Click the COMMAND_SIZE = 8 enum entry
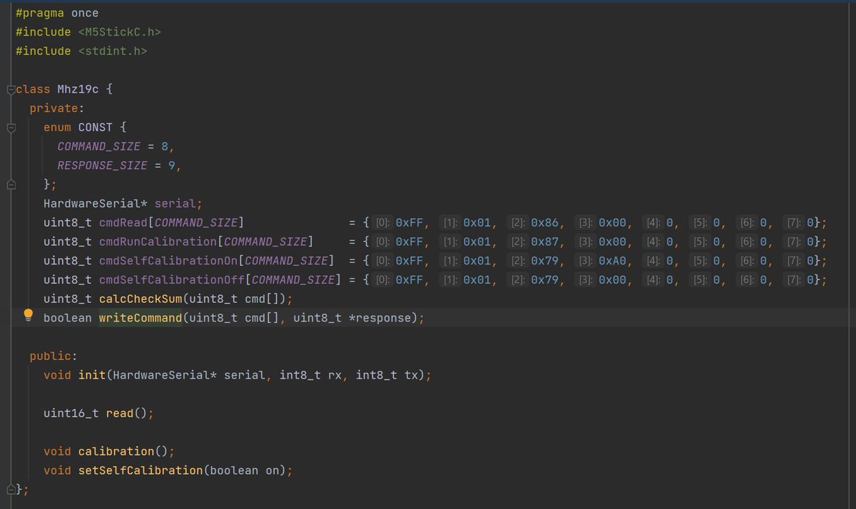Viewport: 856px width, 509px height. pyautogui.click(x=116, y=146)
